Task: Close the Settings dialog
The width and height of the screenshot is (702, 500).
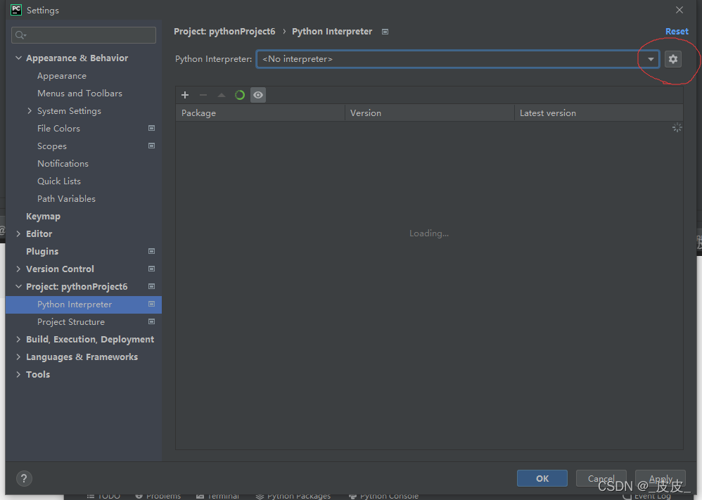Action: click(x=679, y=10)
